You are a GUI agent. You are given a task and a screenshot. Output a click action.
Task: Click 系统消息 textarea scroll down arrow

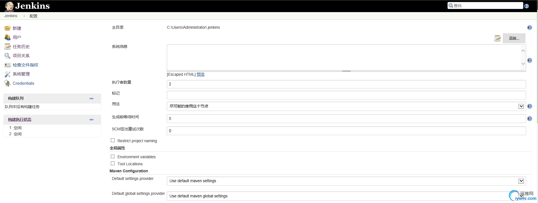(x=523, y=64)
